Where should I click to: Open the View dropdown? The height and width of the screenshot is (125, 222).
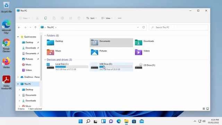107,18
